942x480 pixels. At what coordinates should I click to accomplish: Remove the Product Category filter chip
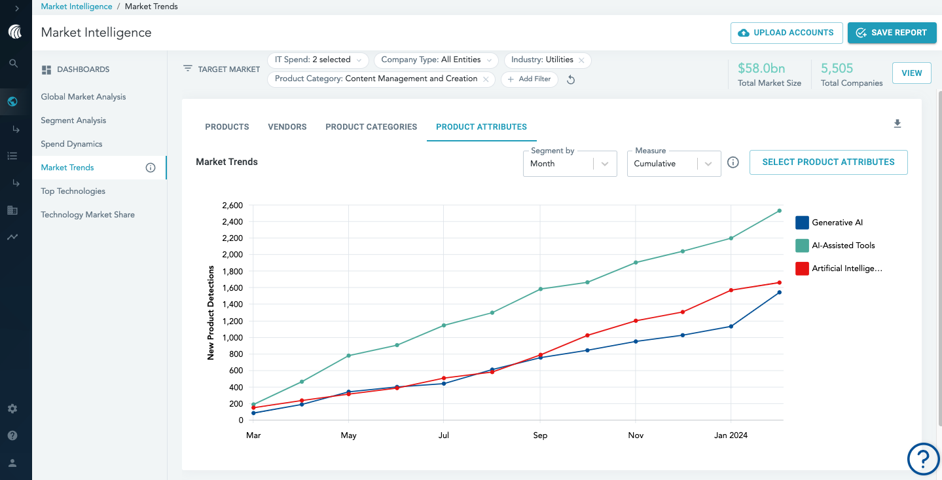coord(486,79)
